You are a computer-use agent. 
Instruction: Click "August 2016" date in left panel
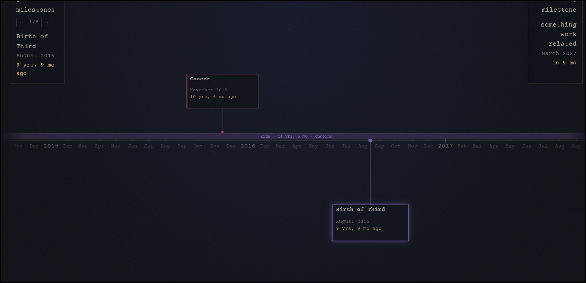coord(35,56)
